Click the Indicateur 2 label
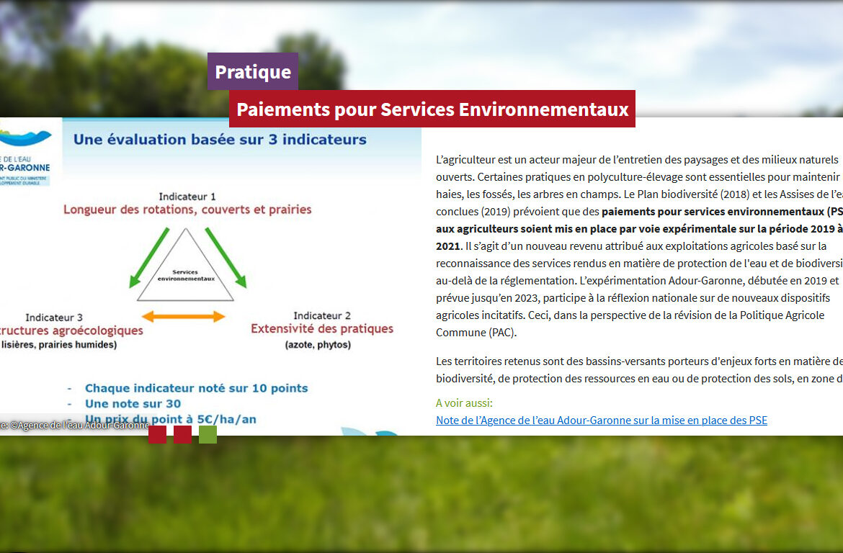 pos(322,315)
